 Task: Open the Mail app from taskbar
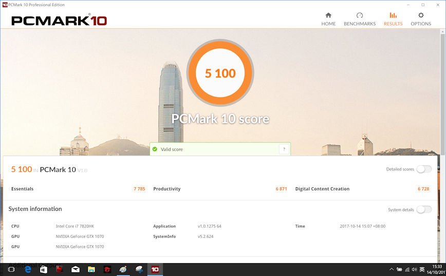76,269
